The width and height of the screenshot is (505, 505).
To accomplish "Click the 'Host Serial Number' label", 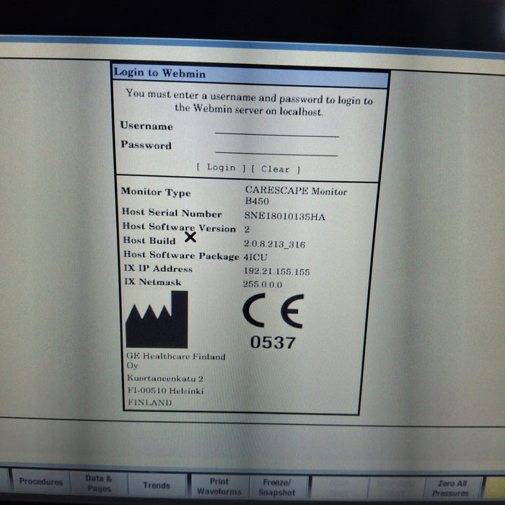I will (x=172, y=213).
